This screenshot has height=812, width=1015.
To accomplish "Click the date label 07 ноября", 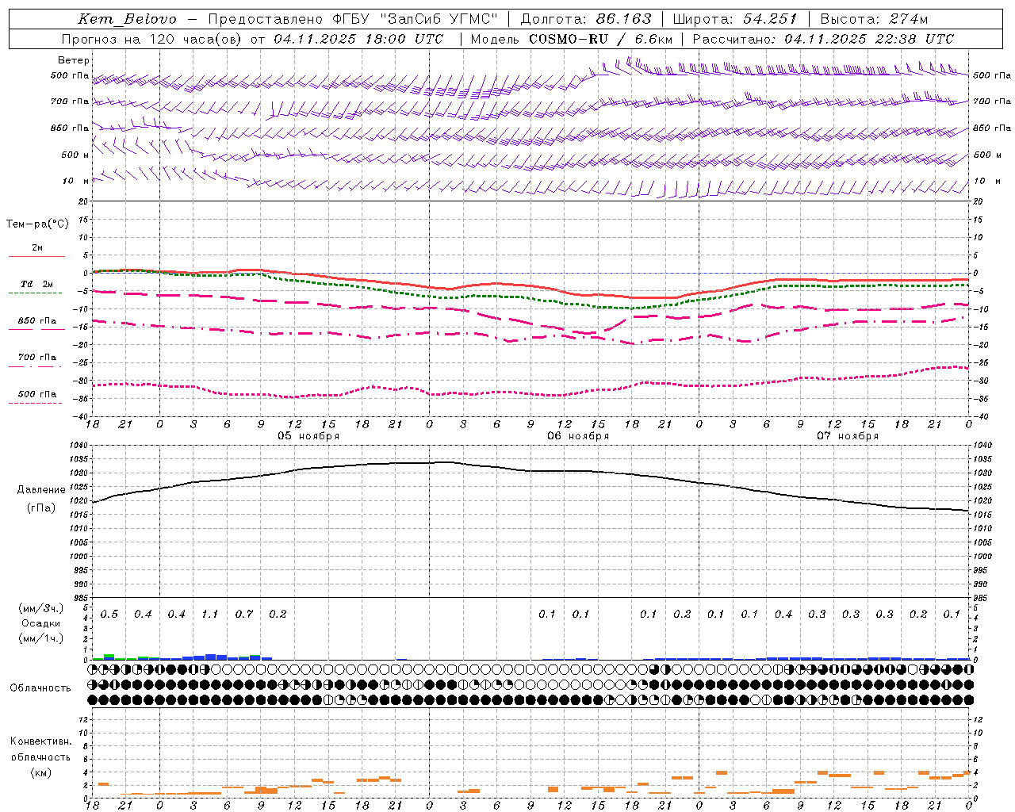I will tap(848, 436).
